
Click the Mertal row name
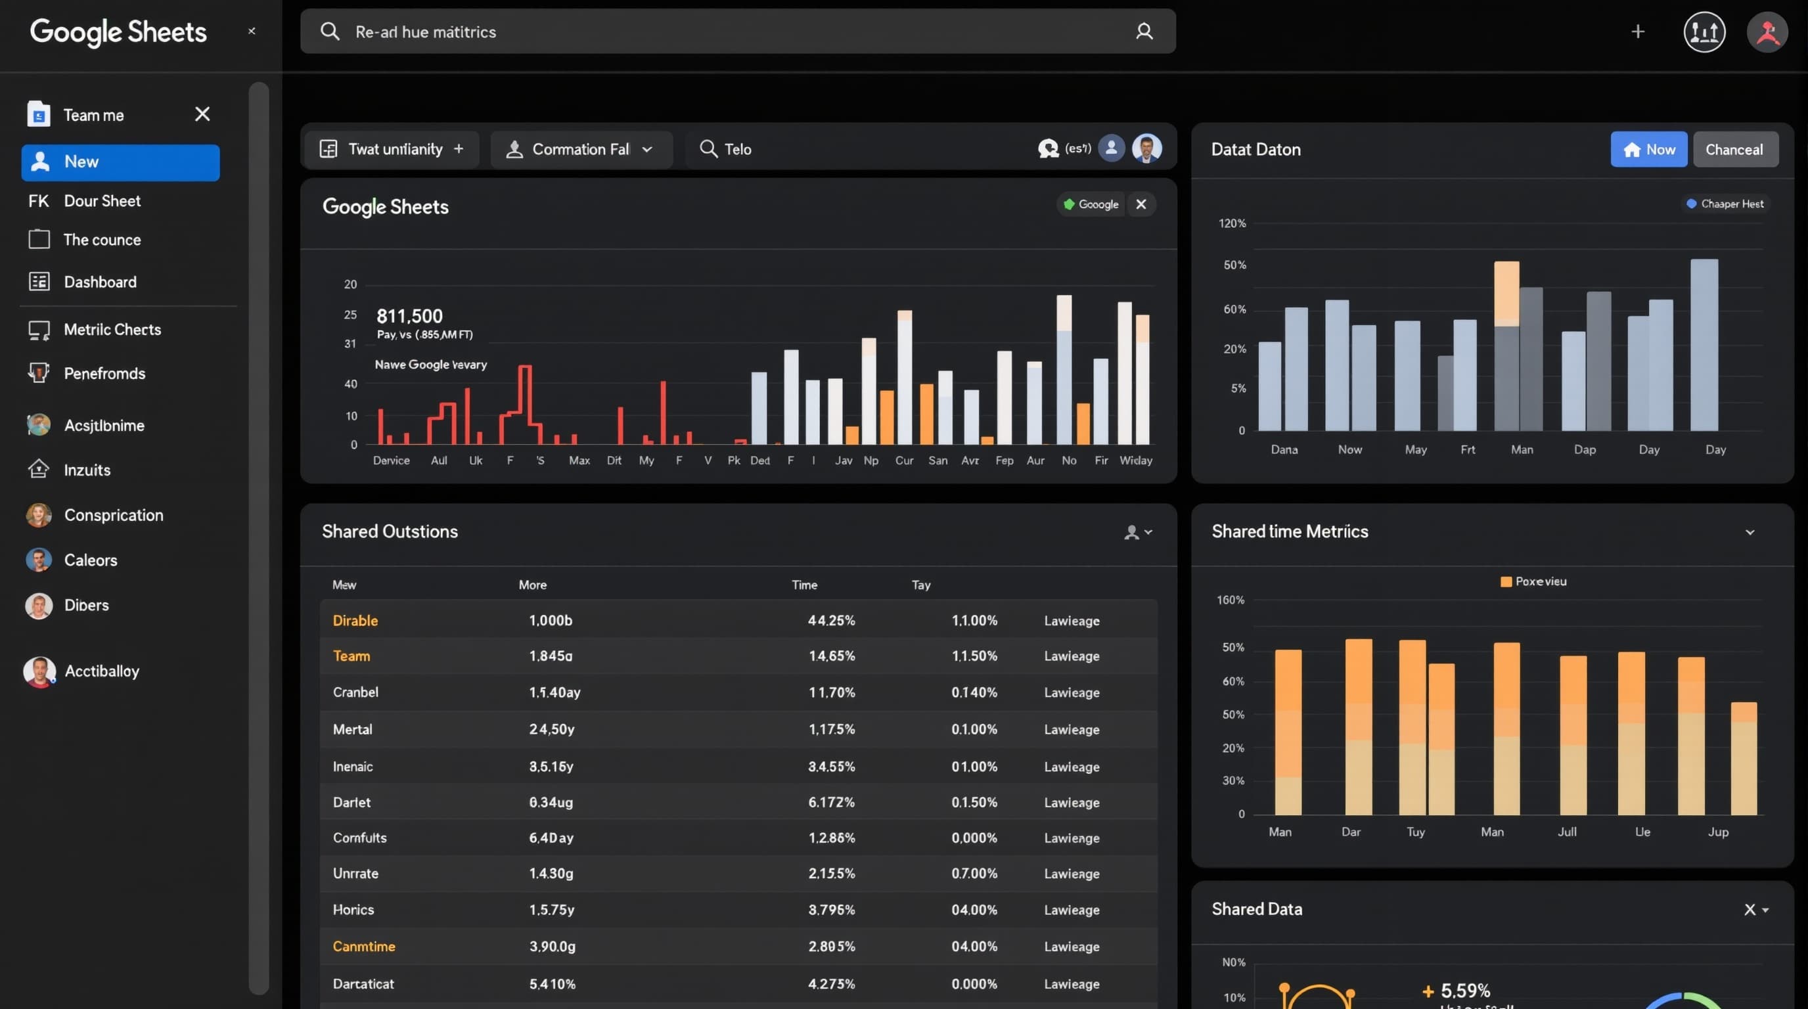pos(352,729)
